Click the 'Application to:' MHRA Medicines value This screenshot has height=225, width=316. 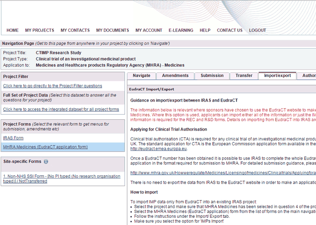pyautogui.click(x=110, y=66)
